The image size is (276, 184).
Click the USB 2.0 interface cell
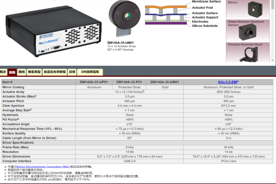129,161
